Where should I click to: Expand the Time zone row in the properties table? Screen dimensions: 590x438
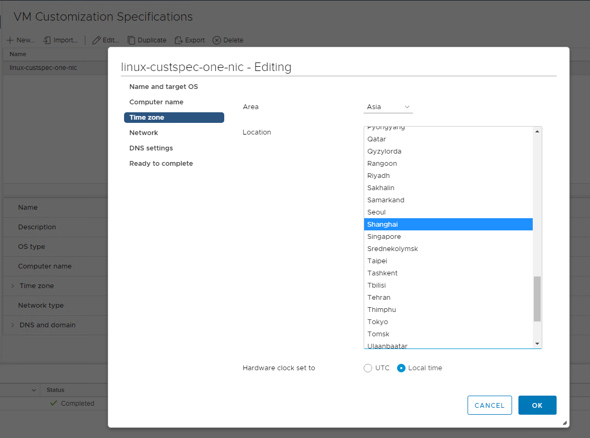12,286
